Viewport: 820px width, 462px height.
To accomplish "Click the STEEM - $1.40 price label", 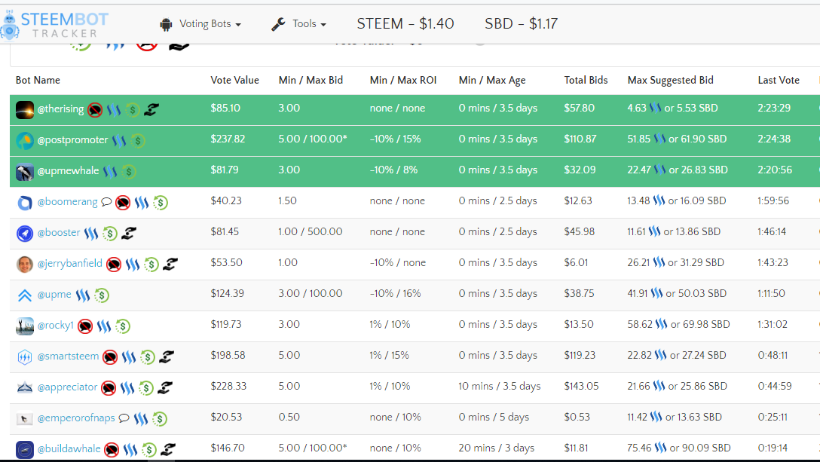I will [x=405, y=24].
